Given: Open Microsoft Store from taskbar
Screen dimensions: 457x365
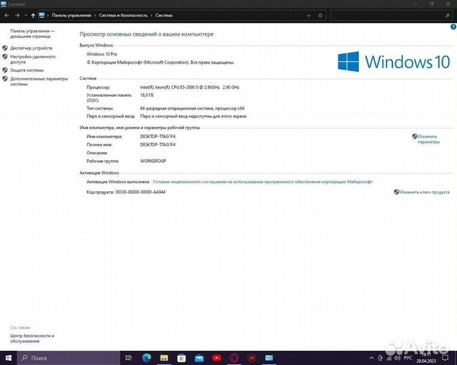Looking at the screenshot, I should pyautogui.click(x=181, y=358).
